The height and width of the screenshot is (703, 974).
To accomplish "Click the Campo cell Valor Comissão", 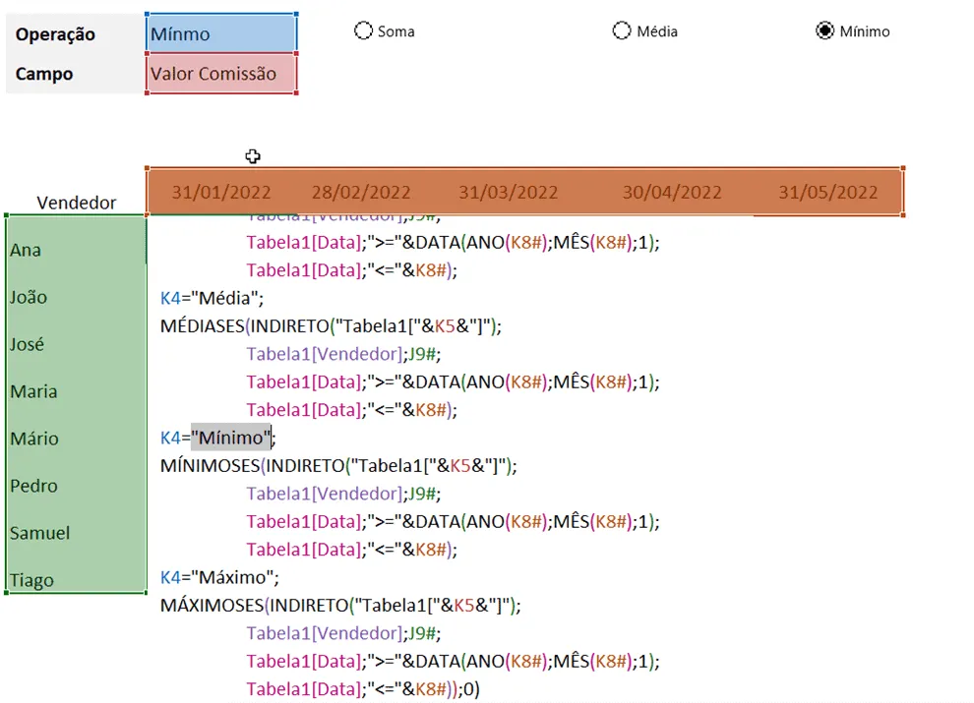I will [221, 74].
